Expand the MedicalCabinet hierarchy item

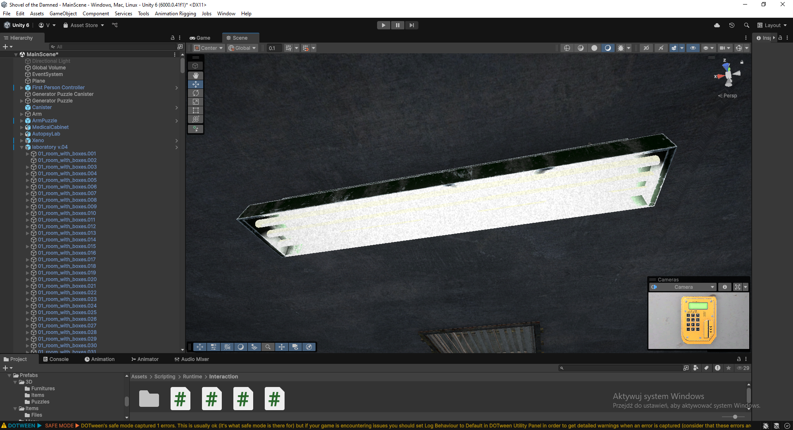pos(22,127)
